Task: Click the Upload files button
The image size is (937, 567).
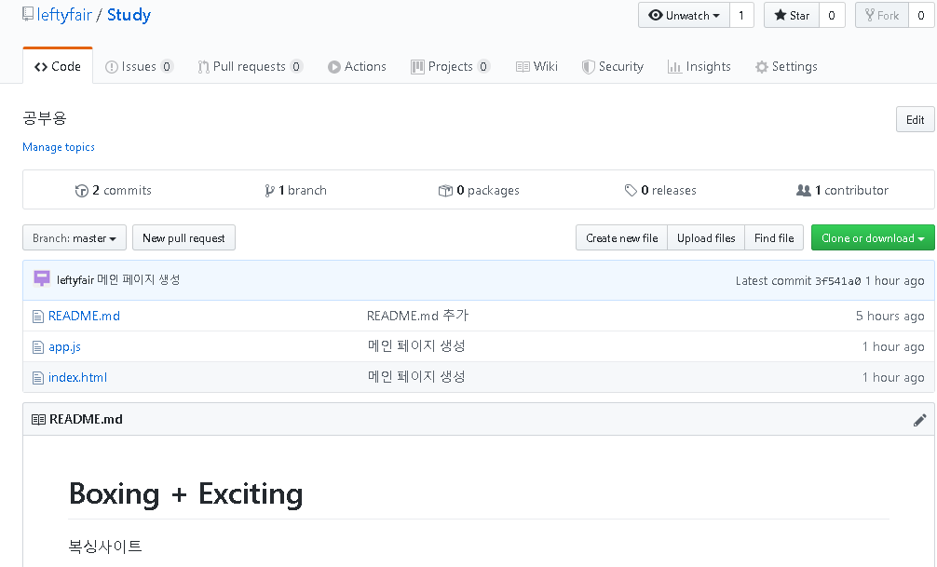Action: click(x=706, y=237)
